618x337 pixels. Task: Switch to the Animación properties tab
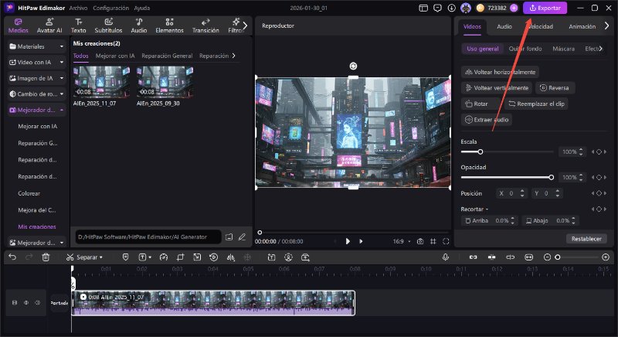pos(582,26)
